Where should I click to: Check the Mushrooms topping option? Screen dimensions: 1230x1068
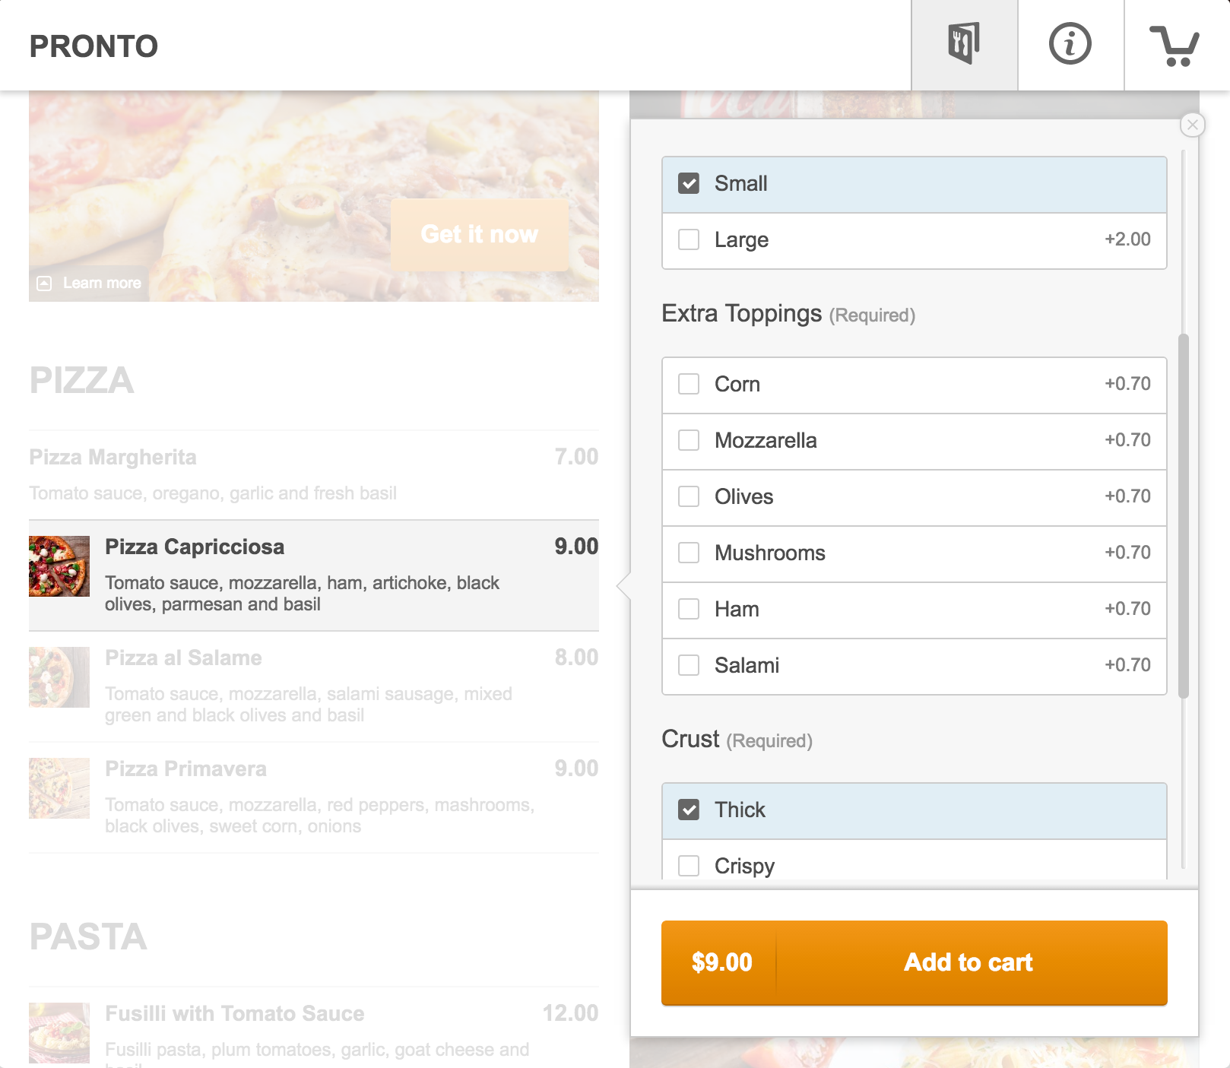(x=689, y=553)
